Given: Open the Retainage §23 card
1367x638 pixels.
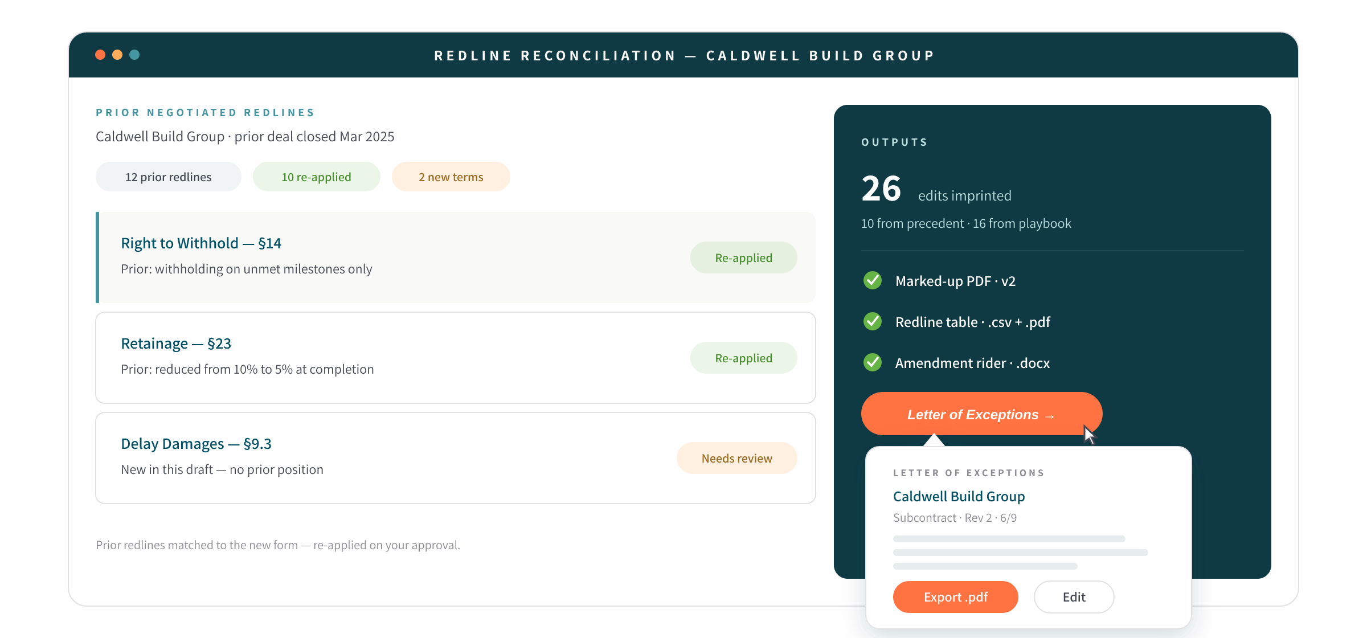Looking at the screenshot, I should (x=456, y=358).
